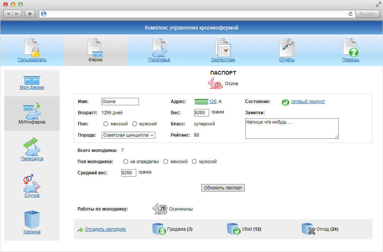Image resolution: width=383 pixels, height=252 pixels.
Task: Add a new tab with plus button
Action: point(30,14)
